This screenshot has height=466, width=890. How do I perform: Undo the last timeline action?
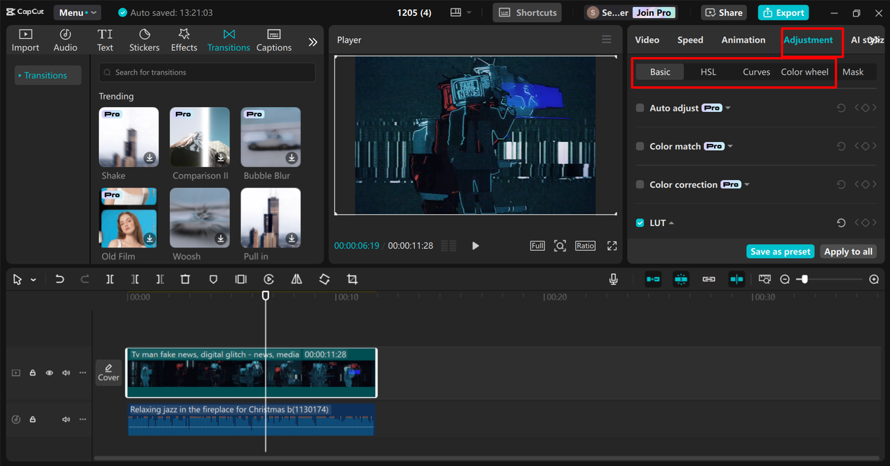60,279
